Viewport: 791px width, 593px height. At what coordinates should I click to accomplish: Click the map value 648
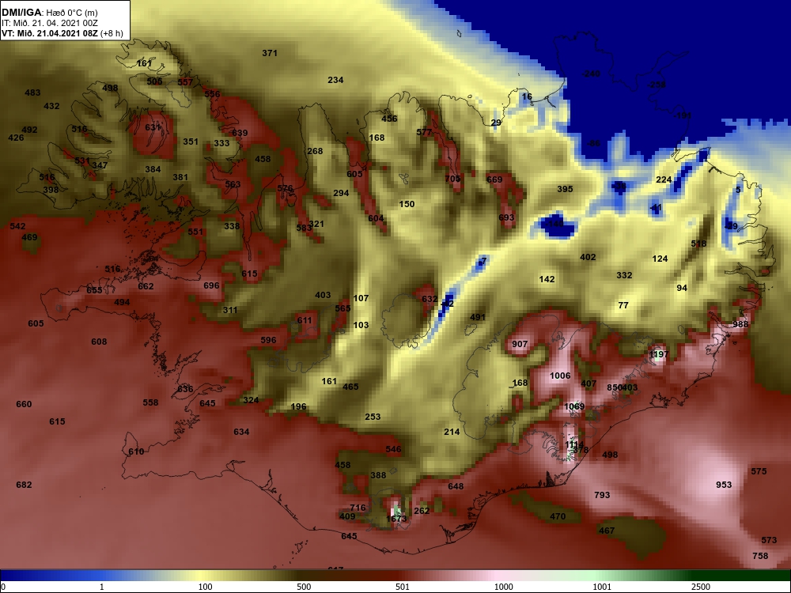tap(456, 486)
